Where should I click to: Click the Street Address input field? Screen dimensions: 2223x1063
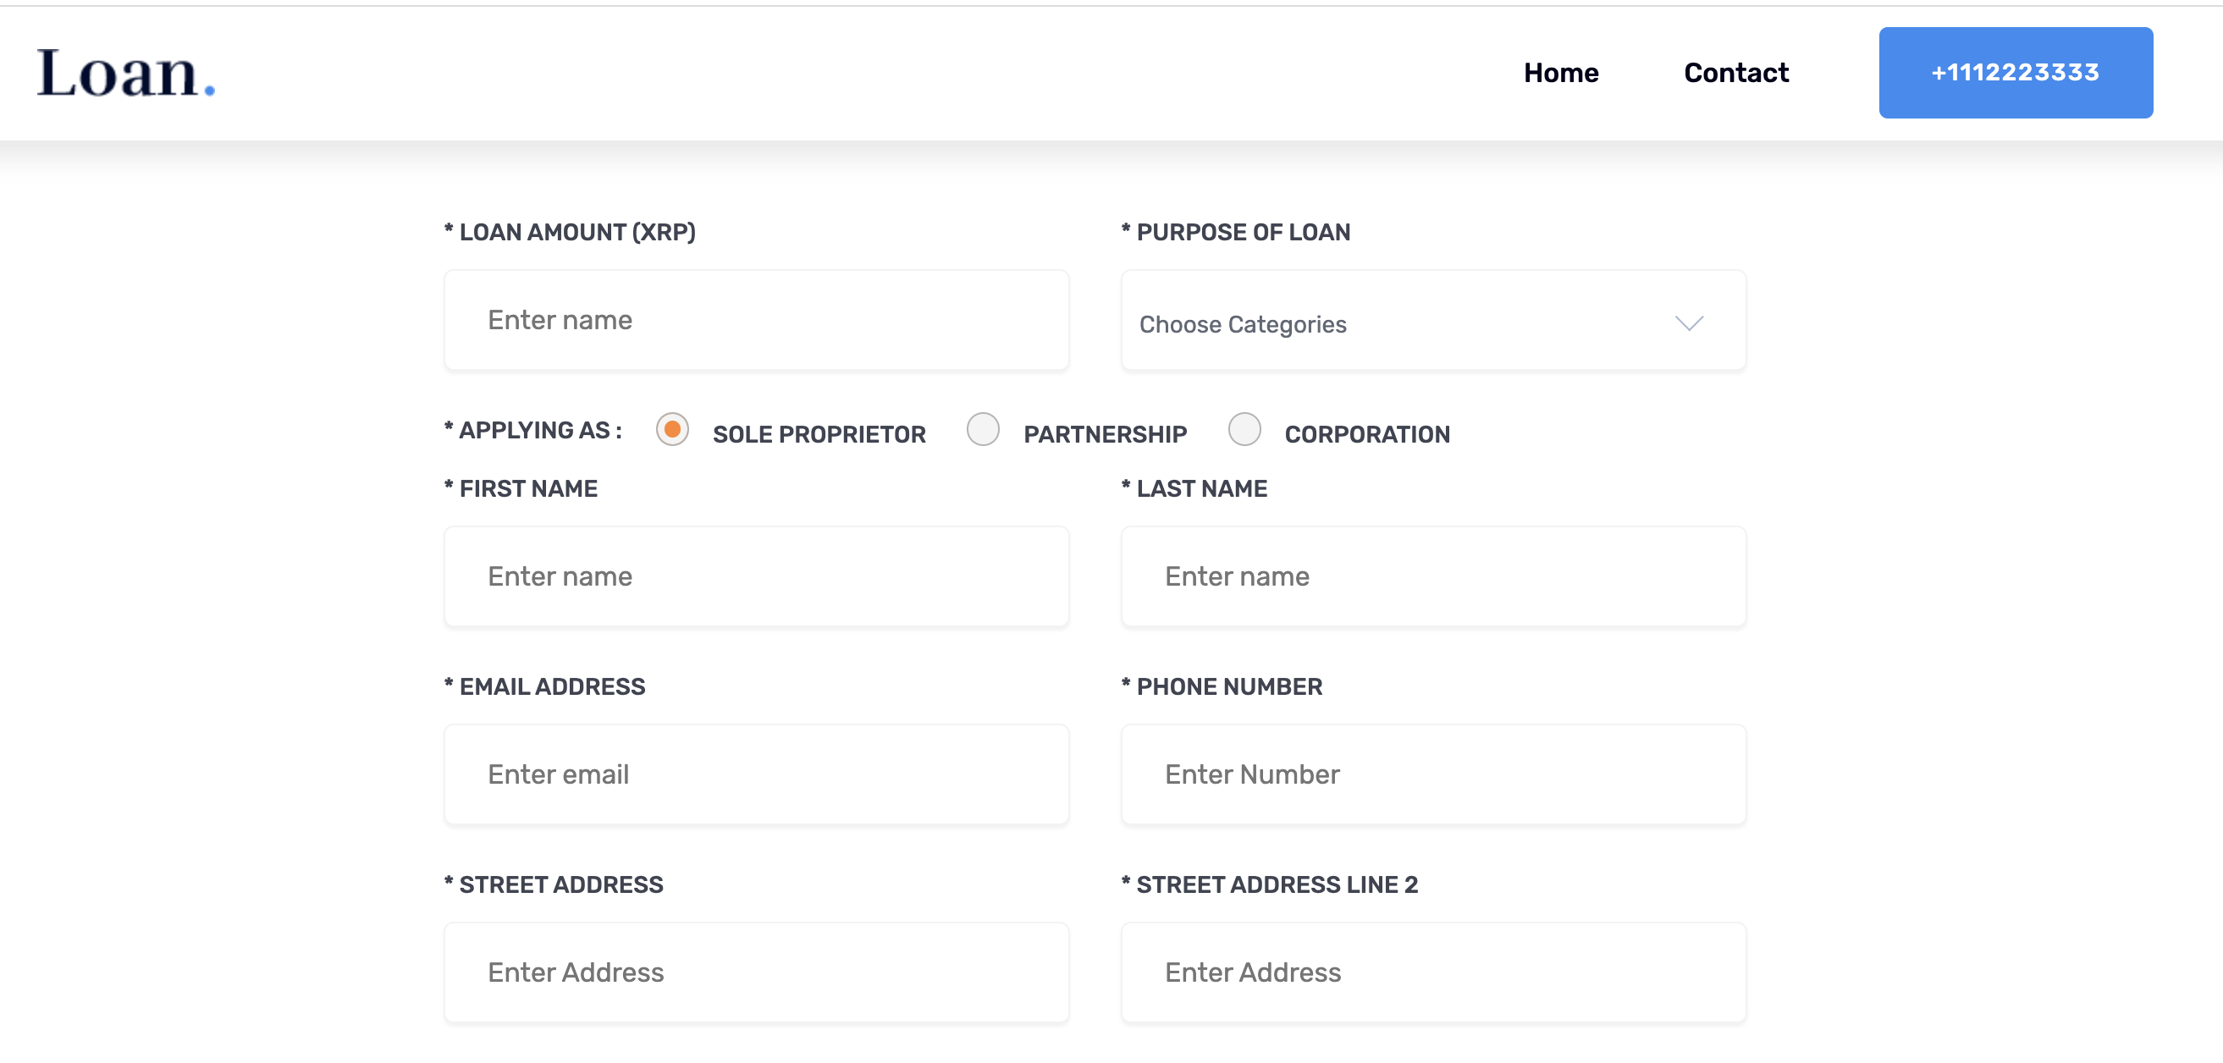coord(756,972)
